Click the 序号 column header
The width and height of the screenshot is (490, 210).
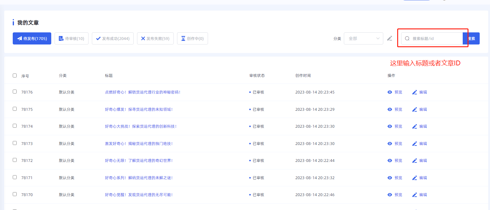pyautogui.click(x=25, y=76)
